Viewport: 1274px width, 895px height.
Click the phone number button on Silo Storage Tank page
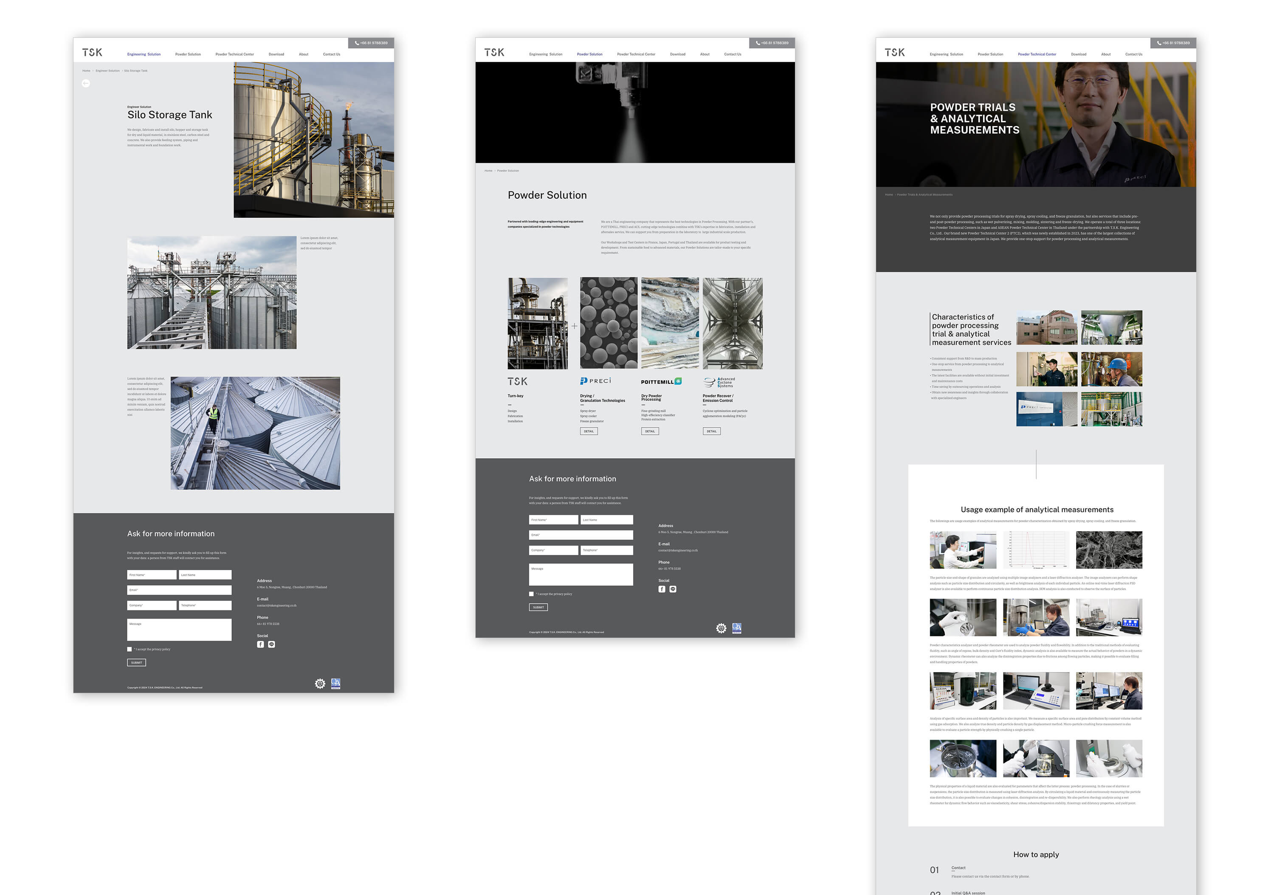371,43
